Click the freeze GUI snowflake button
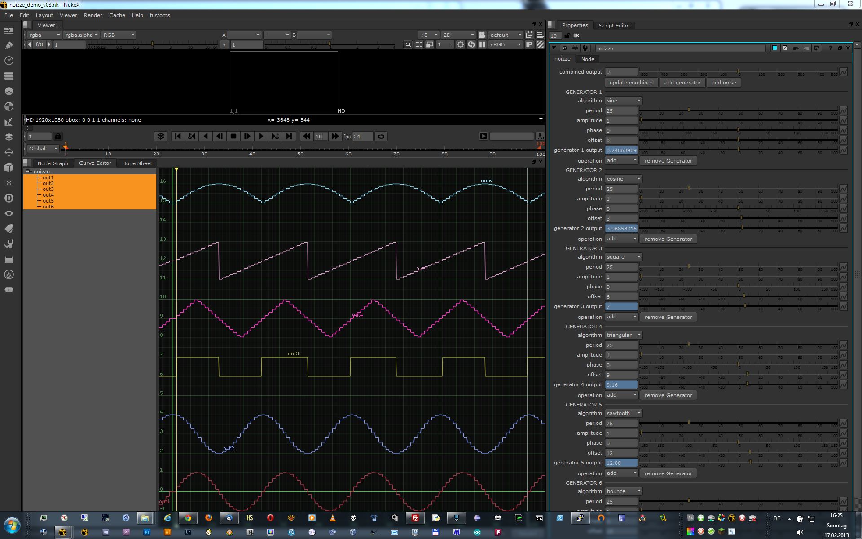 (161, 136)
